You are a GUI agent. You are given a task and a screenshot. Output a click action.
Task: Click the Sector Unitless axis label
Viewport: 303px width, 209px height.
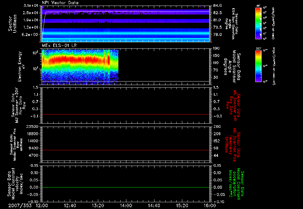(12, 24)
